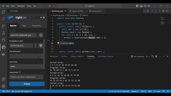Screen dimensions: 171x96
Task: Switch to PROBLEMS panel tab
Action: 54,57
